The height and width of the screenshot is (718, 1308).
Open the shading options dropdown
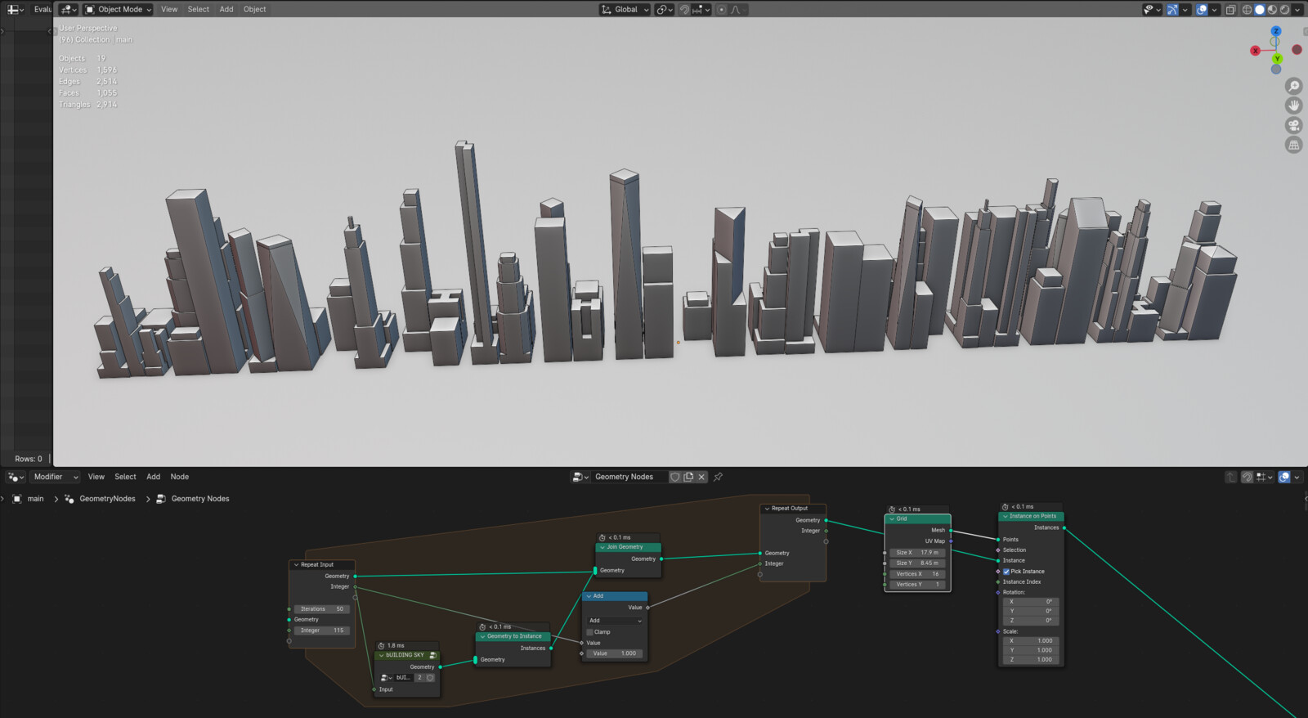(x=1297, y=9)
